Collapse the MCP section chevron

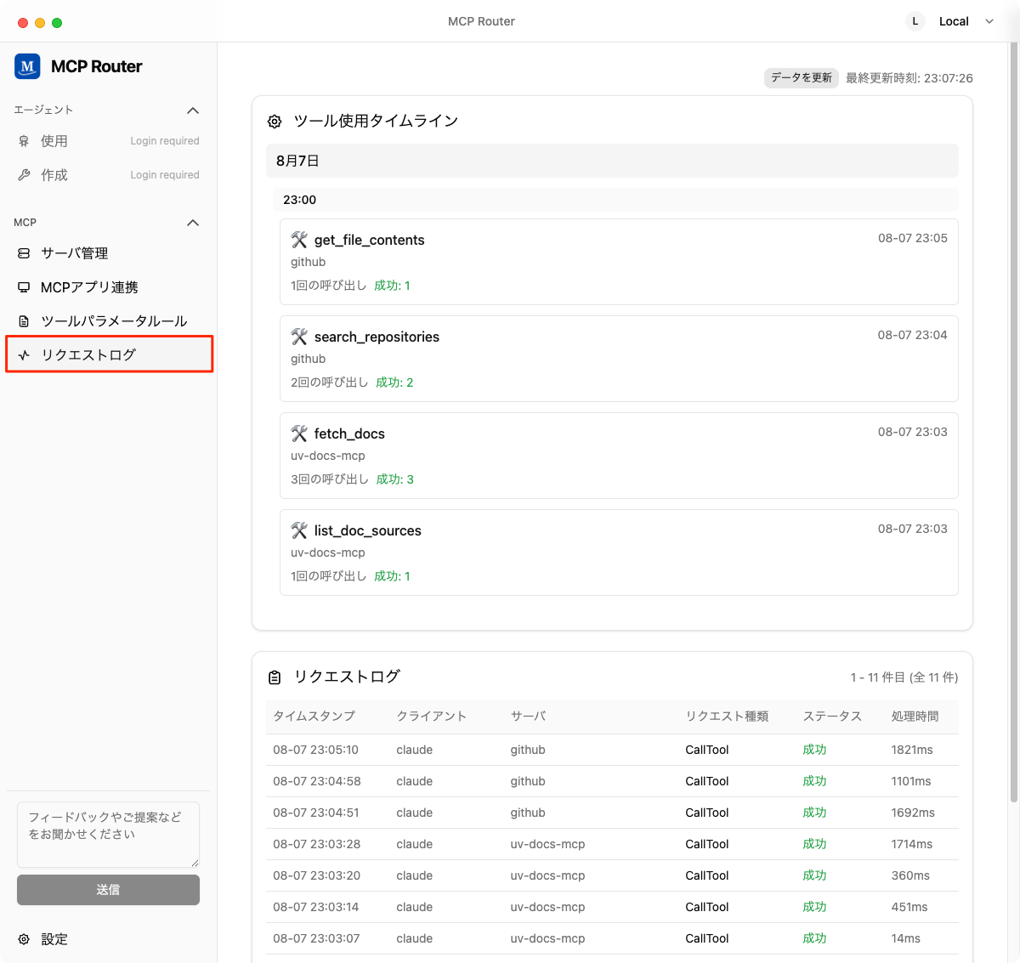[x=193, y=223]
